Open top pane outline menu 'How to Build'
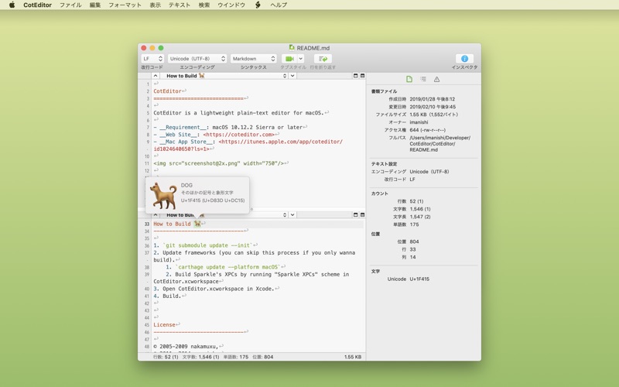619x387 pixels. [224, 76]
